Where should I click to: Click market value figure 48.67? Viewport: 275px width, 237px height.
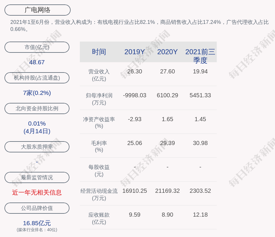[37, 62]
